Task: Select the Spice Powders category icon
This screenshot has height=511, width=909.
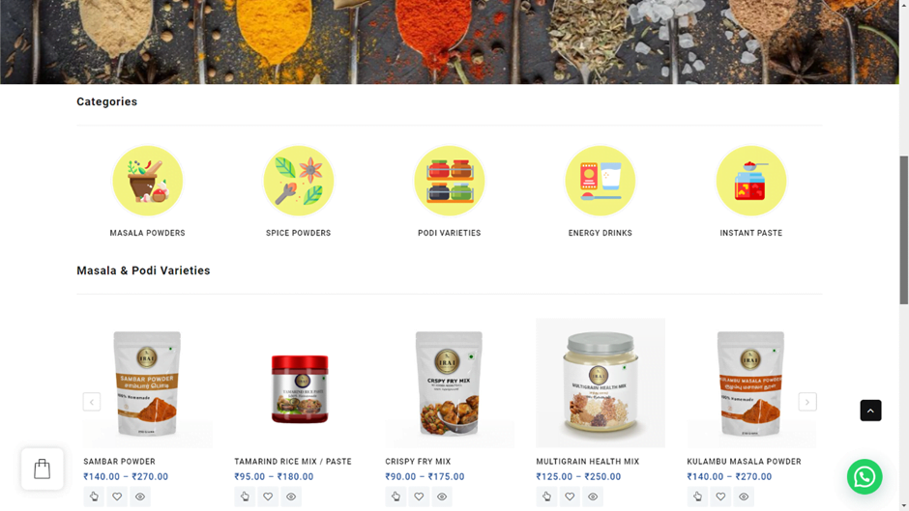Action: 299,181
